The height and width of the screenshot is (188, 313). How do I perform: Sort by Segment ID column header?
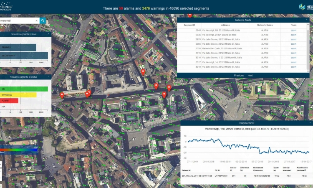click(189, 25)
